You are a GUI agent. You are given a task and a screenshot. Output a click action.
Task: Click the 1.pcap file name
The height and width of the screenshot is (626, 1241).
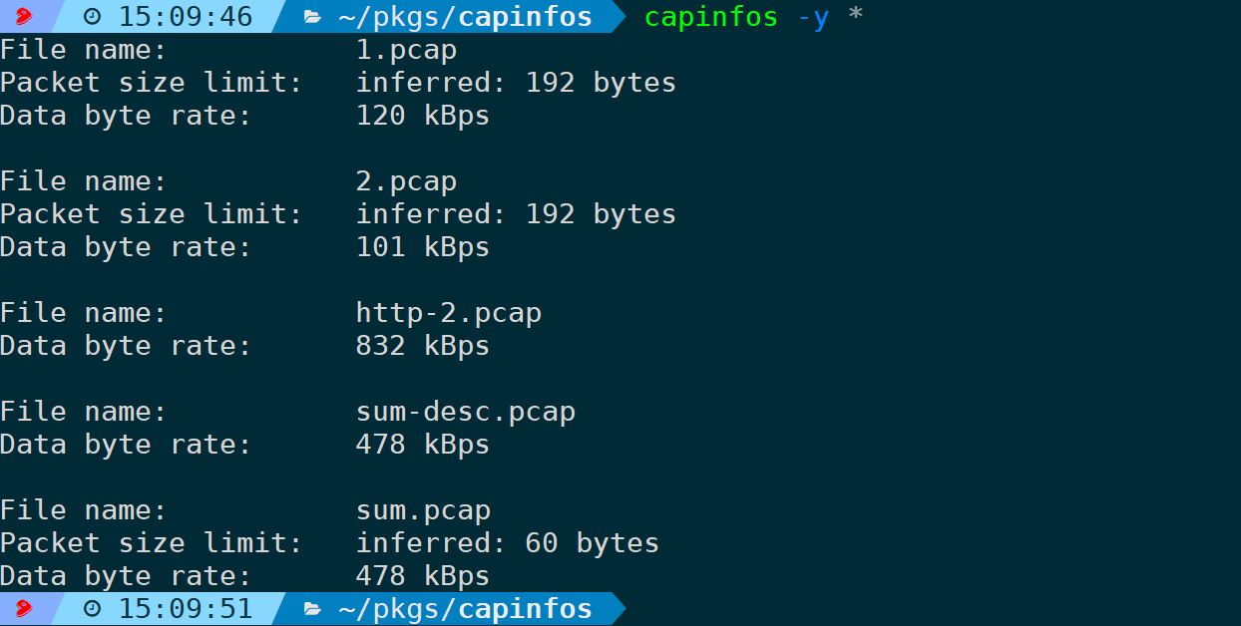[406, 50]
